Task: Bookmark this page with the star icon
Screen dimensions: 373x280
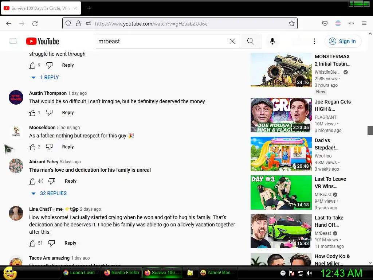Action: point(292,23)
